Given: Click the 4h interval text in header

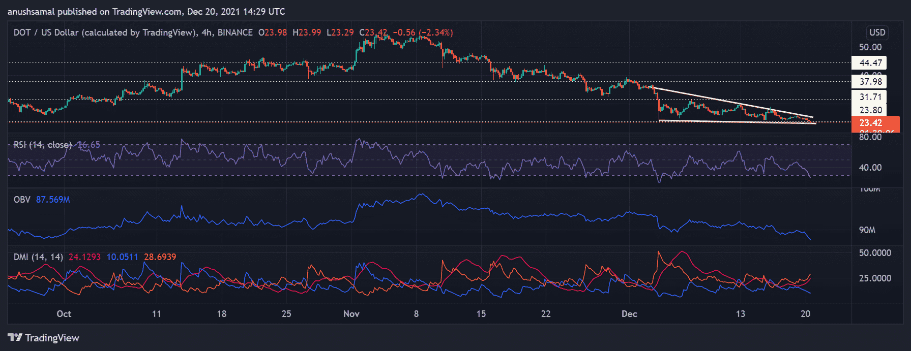Looking at the screenshot, I should [x=207, y=33].
